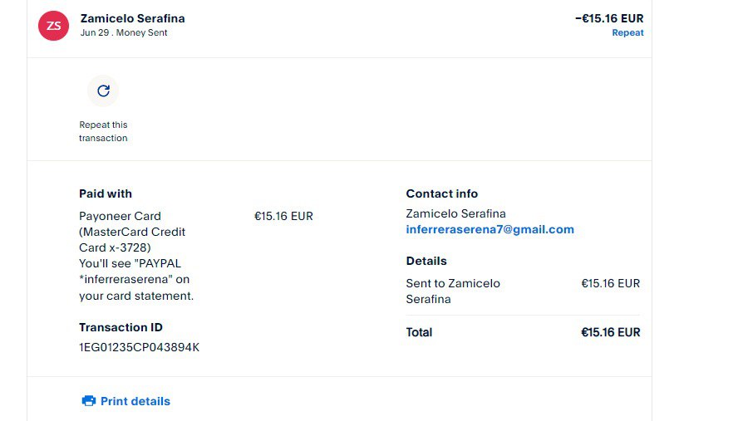The width and height of the screenshot is (743, 421).
Task: Click the transaction ID 1EG01235CP043894K
Action: [x=139, y=347]
